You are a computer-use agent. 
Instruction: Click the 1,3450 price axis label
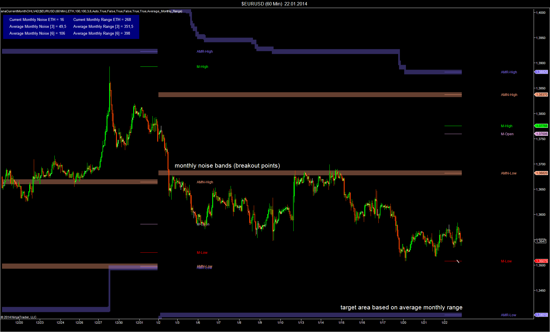coord(541,290)
